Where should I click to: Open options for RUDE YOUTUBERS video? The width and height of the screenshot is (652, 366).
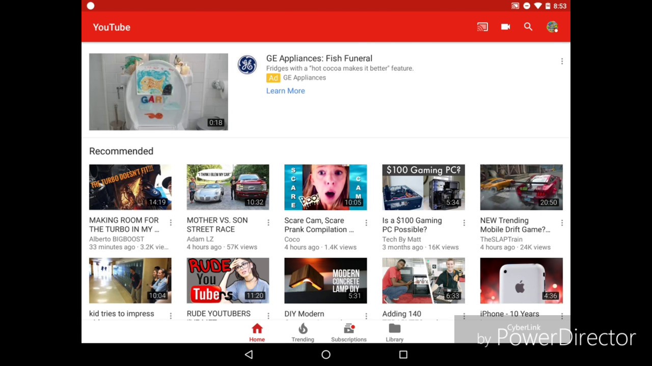[x=268, y=316]
